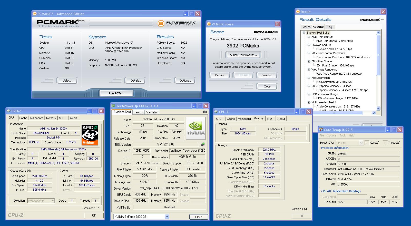The height and width of the screenshot is (226, 411).
Task: Collapse the System Test Suite tree node
Action: coord(304,33)
